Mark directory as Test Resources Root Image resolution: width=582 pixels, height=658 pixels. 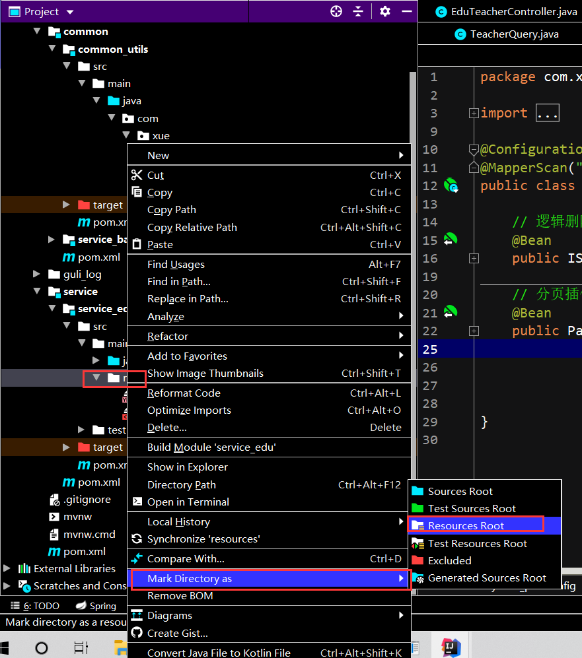[x=485, y=543]
